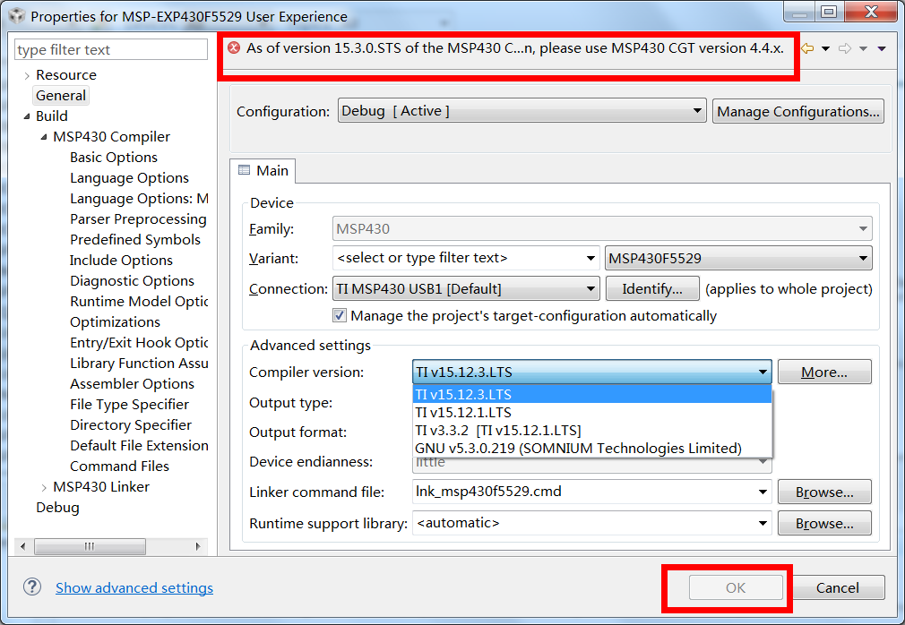Click the Cancel button
This screenshot has width=905, height=625.
click(x=838, y=587)
